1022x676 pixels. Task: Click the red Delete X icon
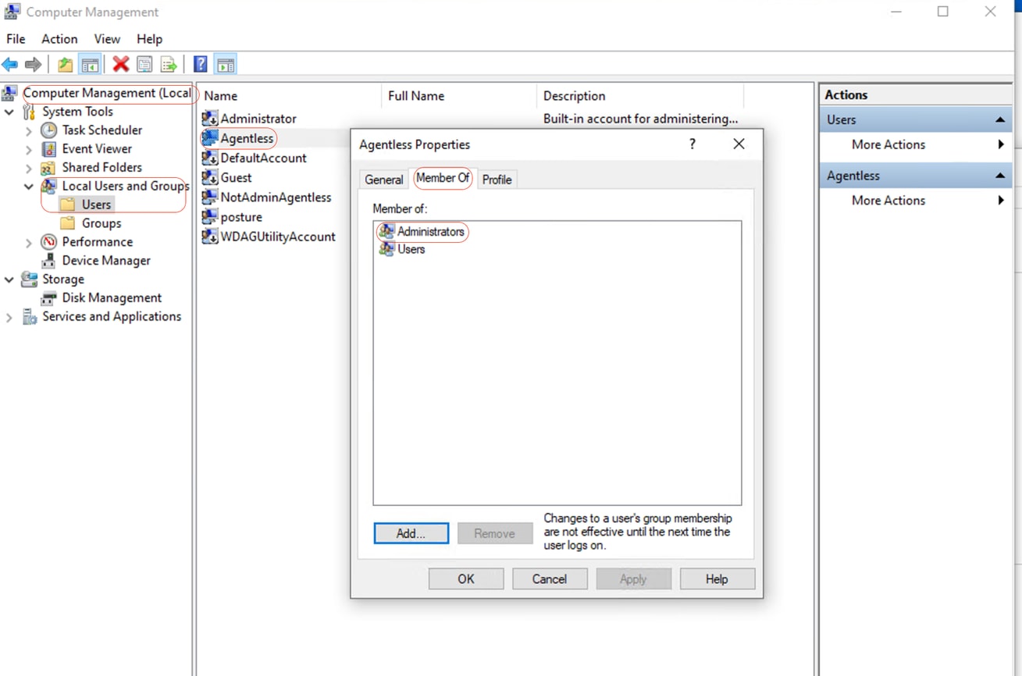(120, 65)
